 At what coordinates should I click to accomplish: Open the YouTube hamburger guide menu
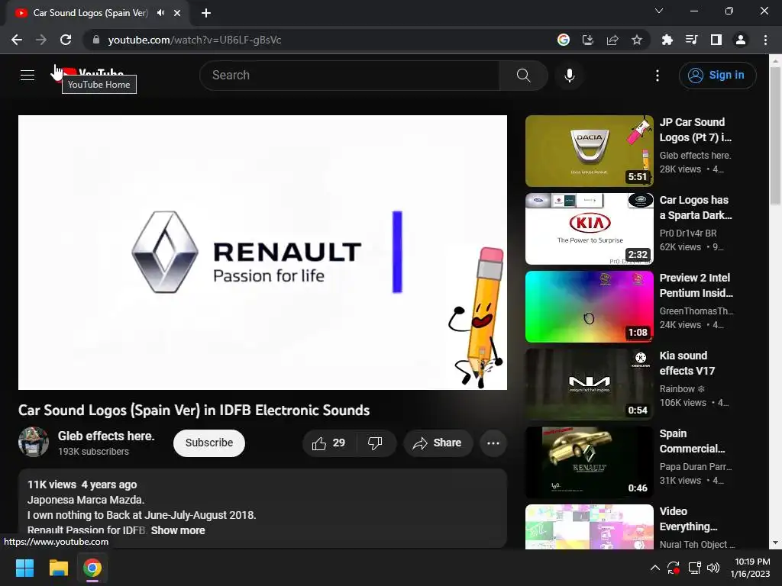(27, 76)
